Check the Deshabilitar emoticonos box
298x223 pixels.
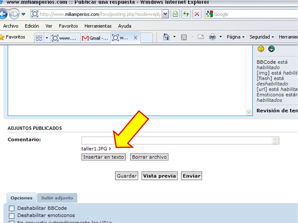pos(12,215)
